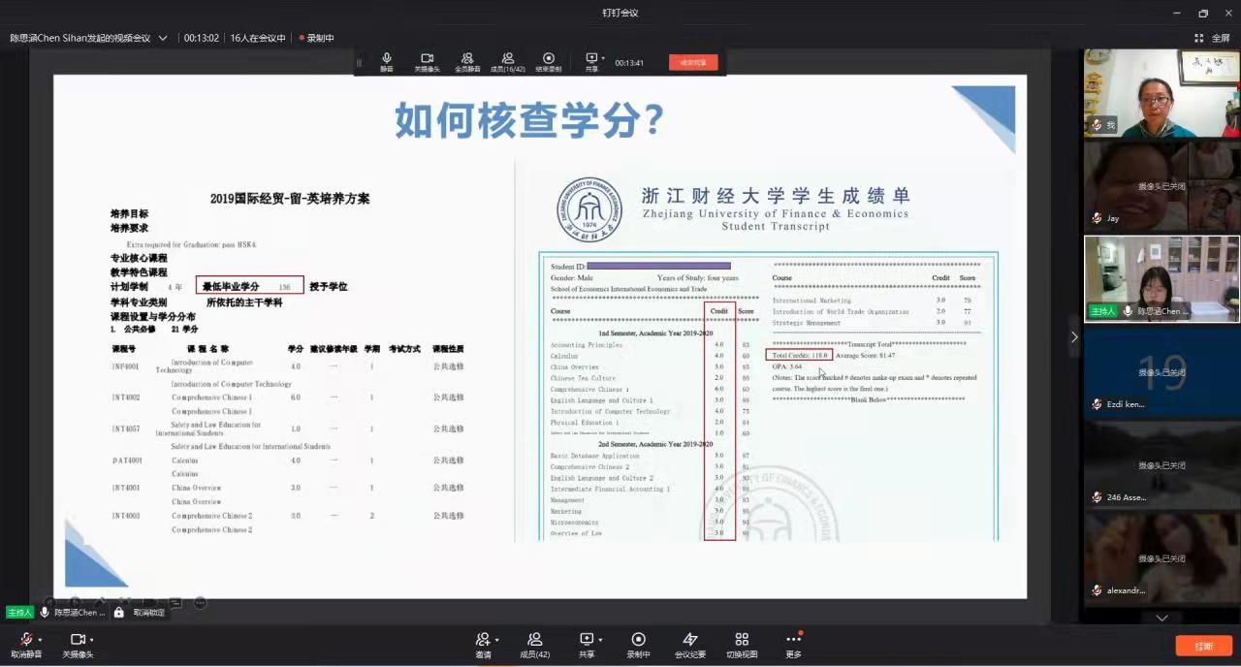The width and height of the screenshot is (1241, 667).
Task: Click 结束录制 stop recording in floating toolbar
Action: pos(549,62)
